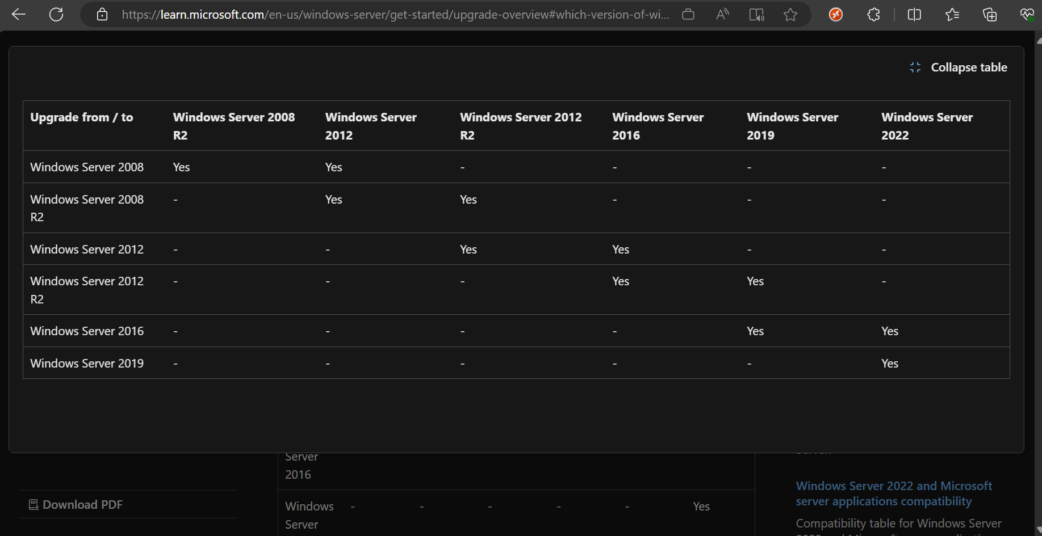Select the "Windows Server 2012 R2" row label
The width and height of the screenshot is (1042, 536).
point(87,290)
